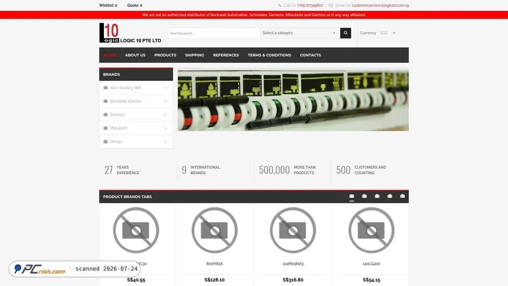The image size is (508, 286).
Task: Expand Siemens chevron arrow
Action: click(x=165, y=115)
